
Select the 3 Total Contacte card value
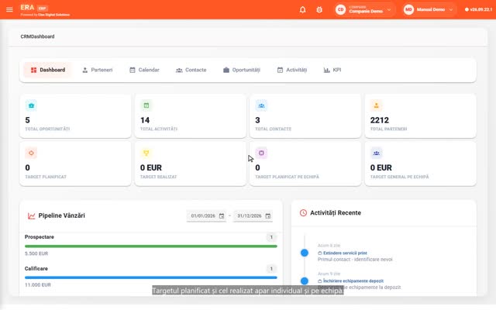coord(257,120)
